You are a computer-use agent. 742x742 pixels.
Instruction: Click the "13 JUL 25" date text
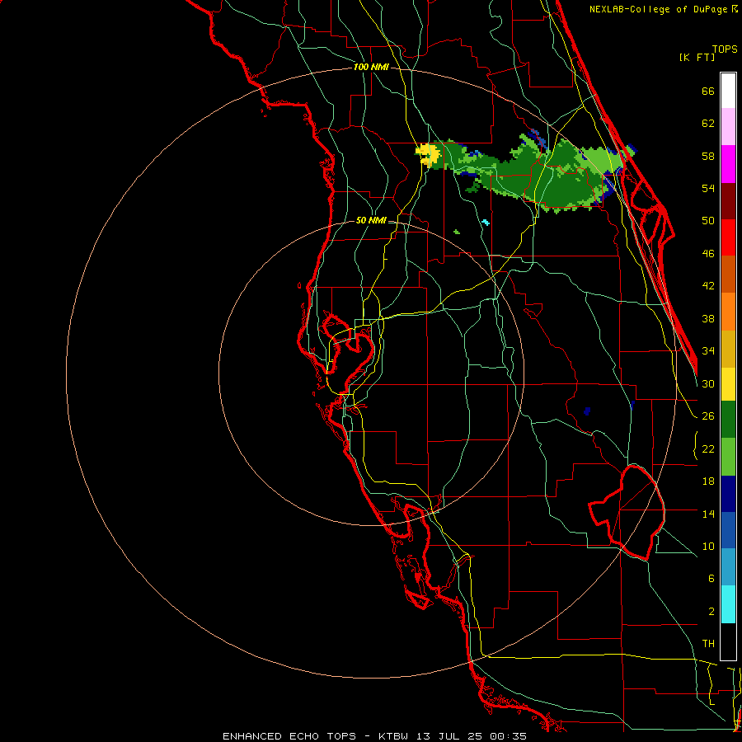pos(449,736)
